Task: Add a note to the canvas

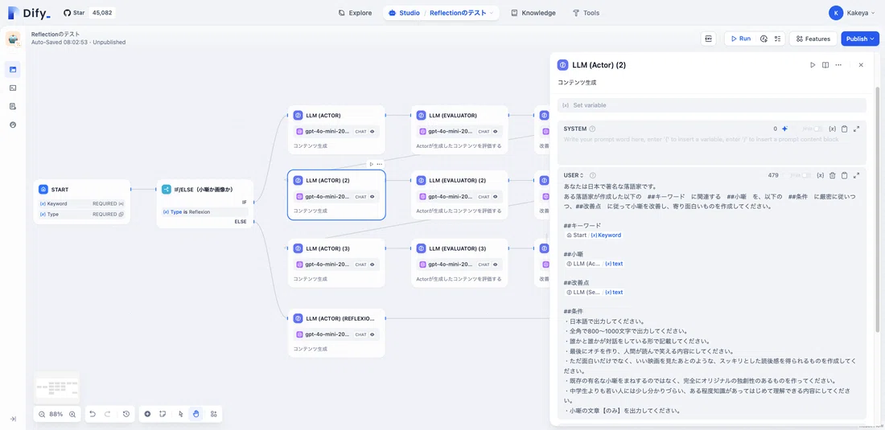Action: [x=162, y=414]
